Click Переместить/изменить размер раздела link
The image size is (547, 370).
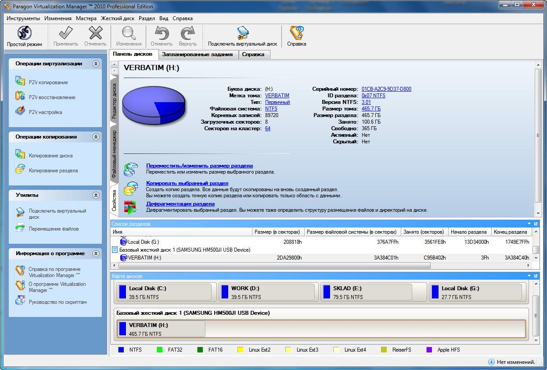tap(199, 166)
